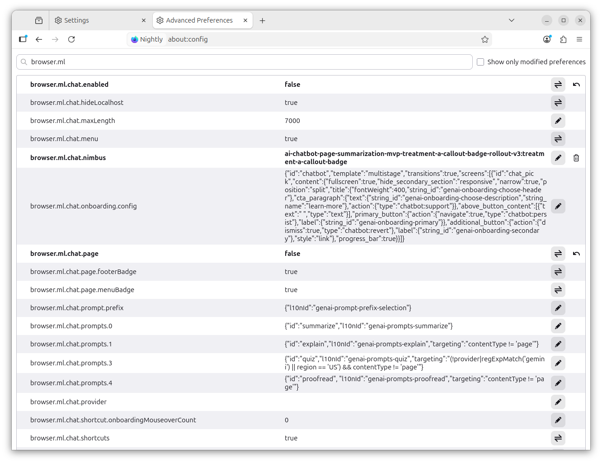Edit browser.ml.chat.nimbus preference value
Screen dimensions: 602x463
pos(558,158)
